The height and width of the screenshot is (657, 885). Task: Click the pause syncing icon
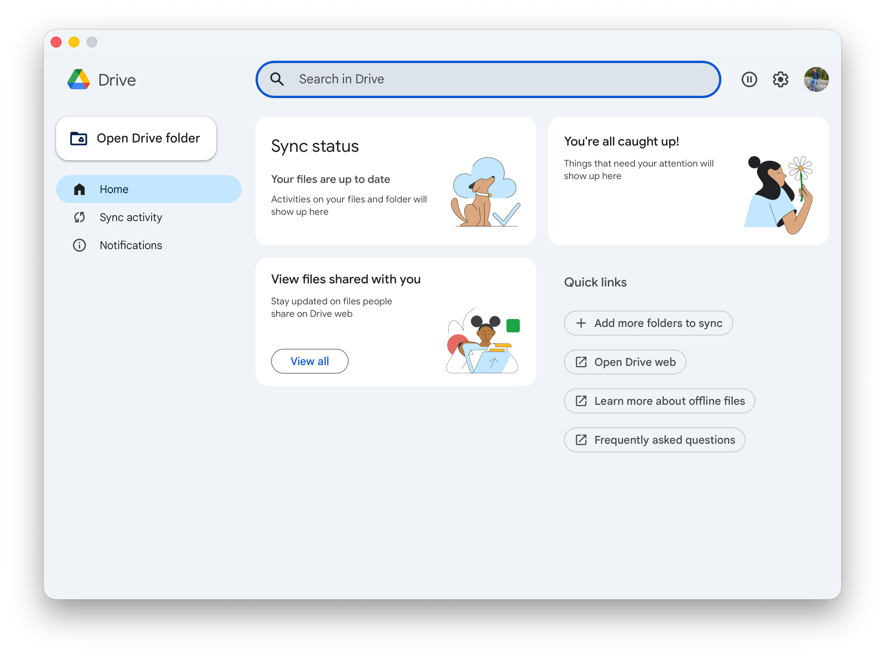click(x=750, y=79)
